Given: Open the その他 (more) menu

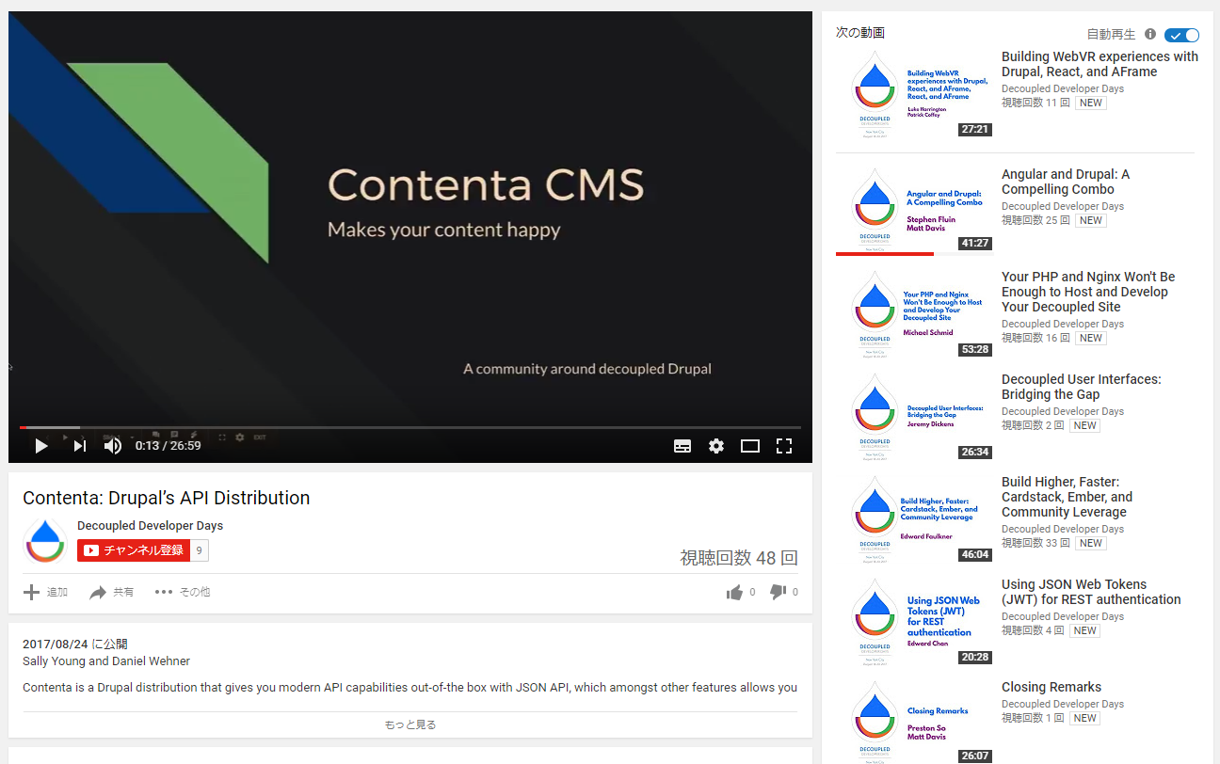Looking at the screenshot, I should point(182,592).
